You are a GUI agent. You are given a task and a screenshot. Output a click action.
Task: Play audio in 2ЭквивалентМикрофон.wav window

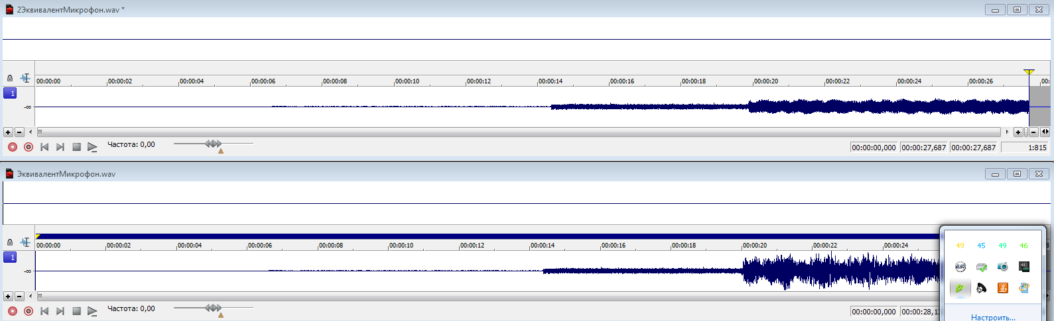click(x=92, y=147)
